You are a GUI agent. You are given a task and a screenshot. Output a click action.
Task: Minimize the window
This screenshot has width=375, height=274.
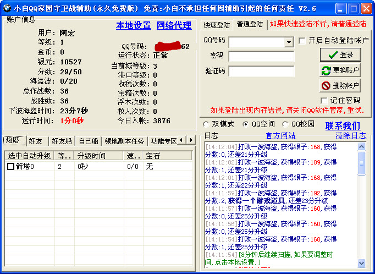[341, 9]
